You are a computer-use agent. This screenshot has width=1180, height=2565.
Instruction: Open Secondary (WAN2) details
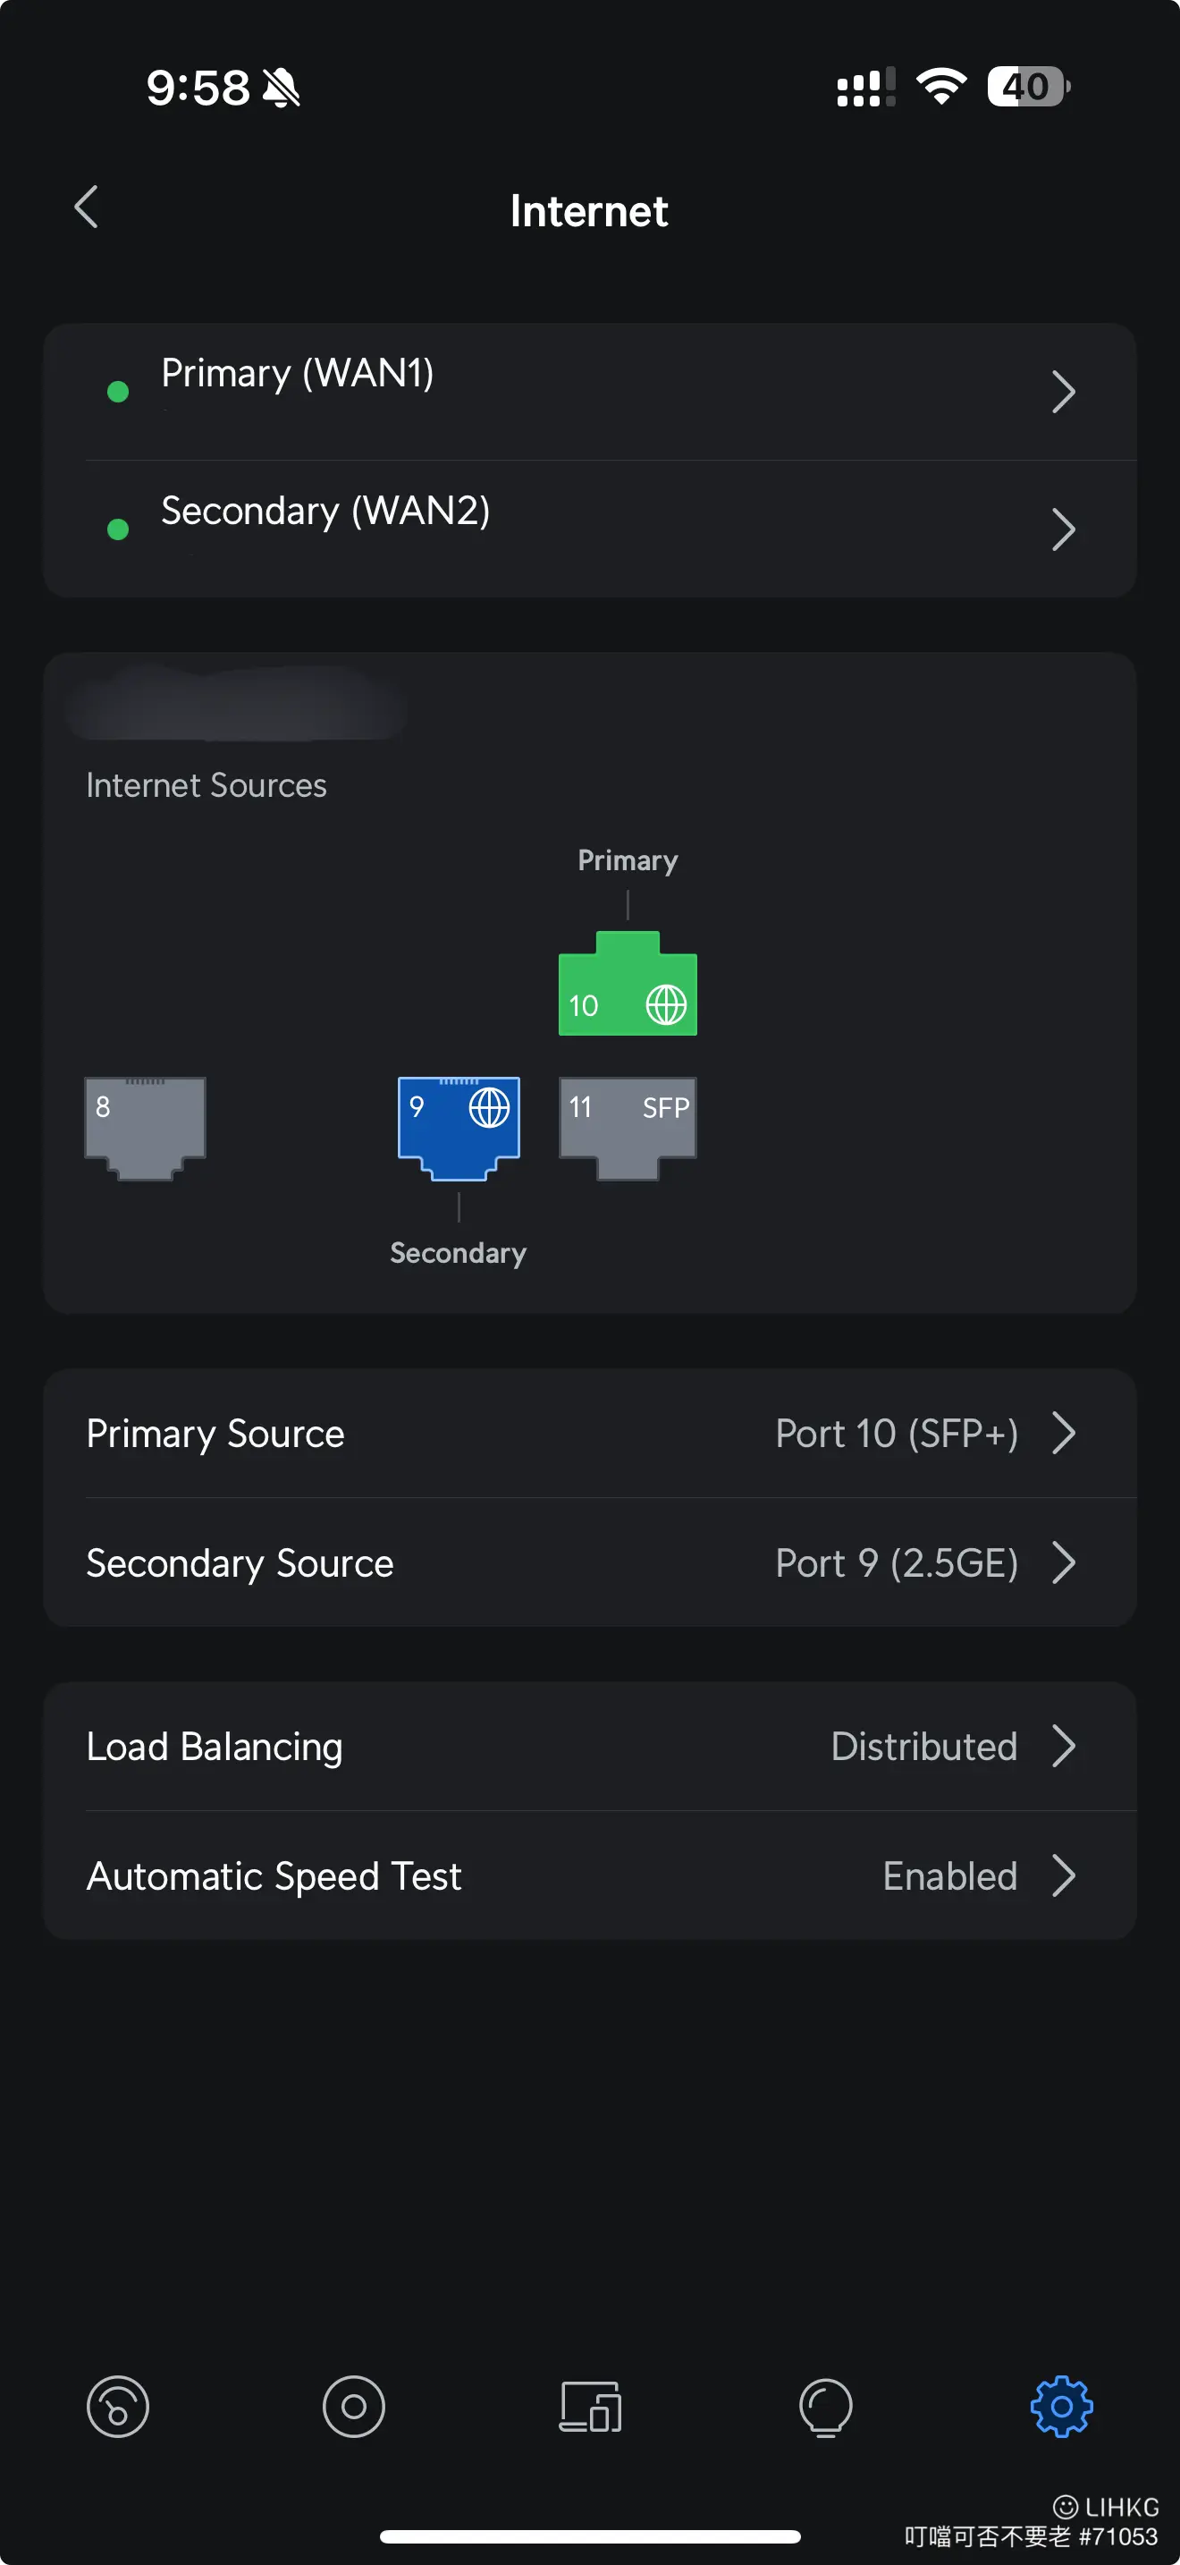[x=590, y=529]
